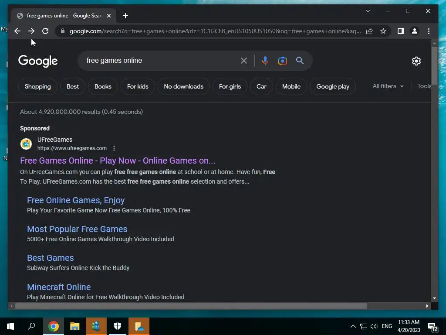Screen dimensions: 446x335
Task: Open the ad options three-dot menu
Action: coord(114,148)
